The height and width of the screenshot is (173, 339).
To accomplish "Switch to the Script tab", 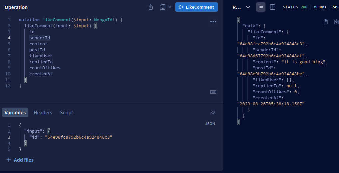I will [x=67, y=113].
